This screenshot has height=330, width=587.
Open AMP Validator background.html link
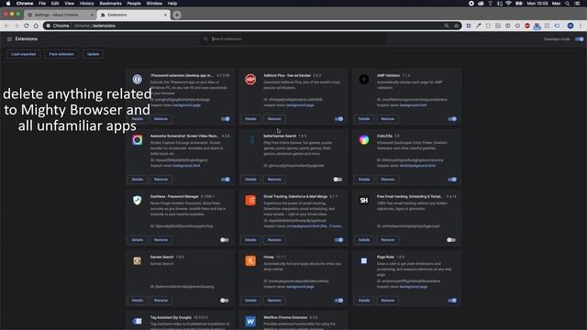click(x=413, y=105)
